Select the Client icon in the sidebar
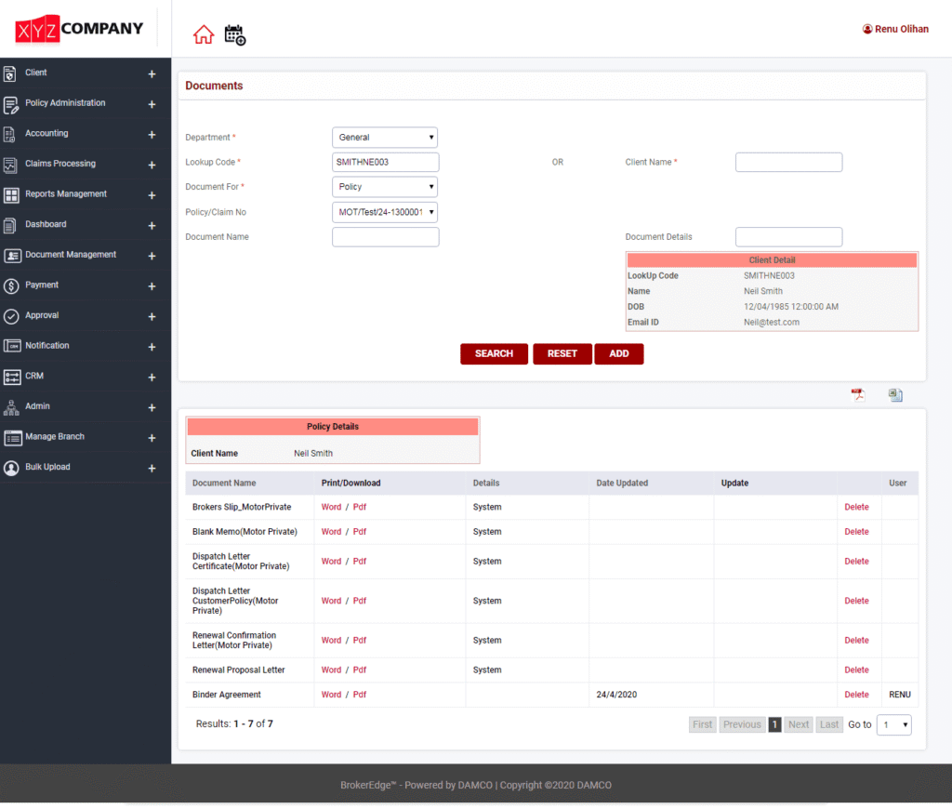The width and height of the screenshot is (952, 809). 12,73
